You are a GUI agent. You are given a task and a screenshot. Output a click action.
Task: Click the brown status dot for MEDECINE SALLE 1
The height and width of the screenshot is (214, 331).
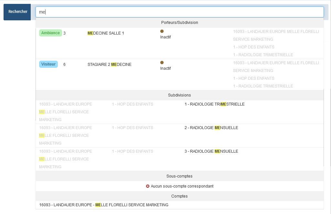[162, 31]
